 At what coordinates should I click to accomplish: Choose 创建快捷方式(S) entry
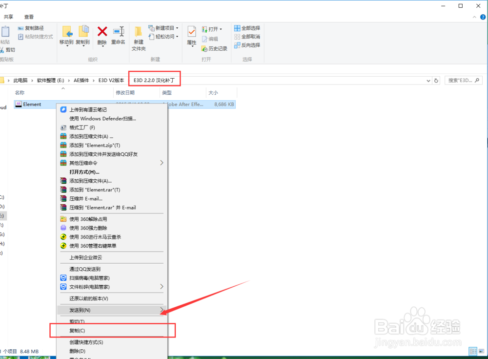click(x=112, y=342)
